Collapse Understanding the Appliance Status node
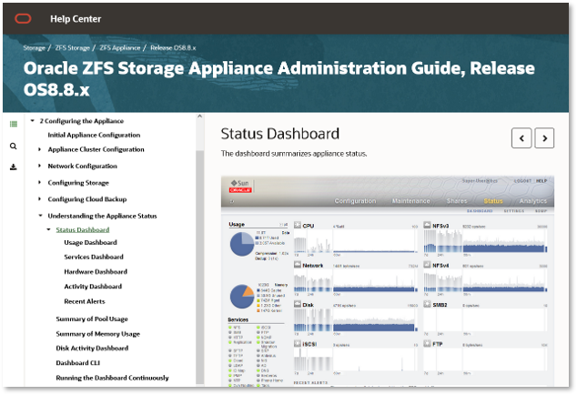This screenshot has width=577, height=395. pos(40,216)
